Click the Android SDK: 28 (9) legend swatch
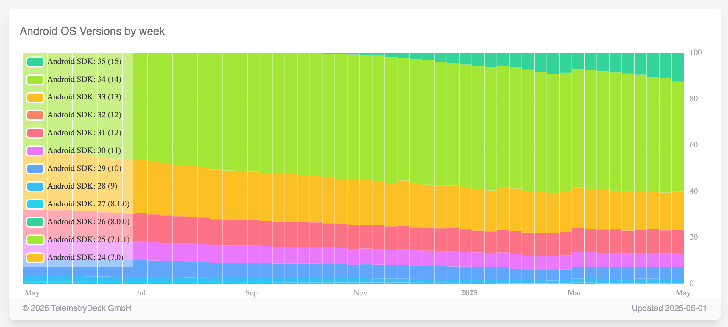 click(x=35, y=186)
